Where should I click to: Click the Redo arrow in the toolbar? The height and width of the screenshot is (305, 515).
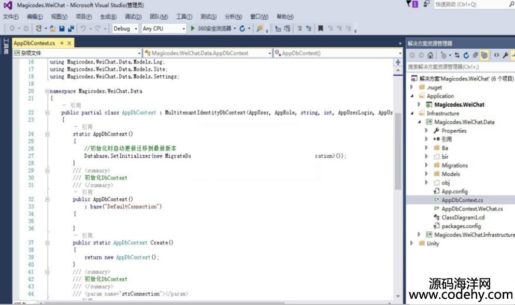point(97,29)
